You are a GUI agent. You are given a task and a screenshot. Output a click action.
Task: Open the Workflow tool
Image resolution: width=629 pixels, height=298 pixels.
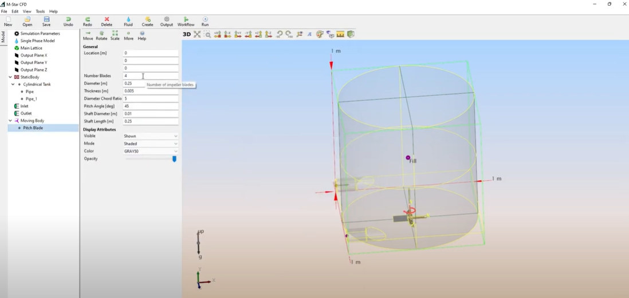coord(186,22)
